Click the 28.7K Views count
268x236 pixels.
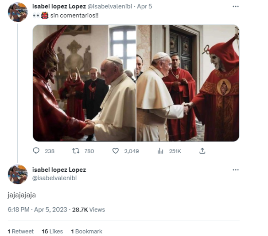pos(89,210)
